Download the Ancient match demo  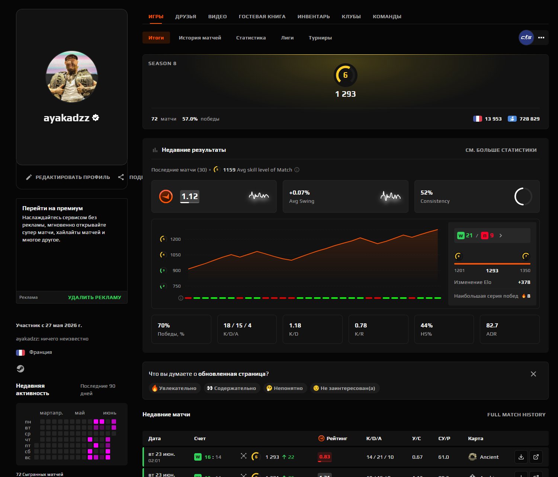click(521, 457)
